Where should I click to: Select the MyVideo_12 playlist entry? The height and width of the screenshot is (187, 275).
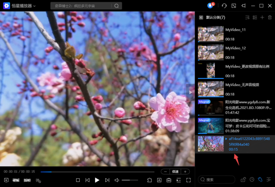(235, 52)
